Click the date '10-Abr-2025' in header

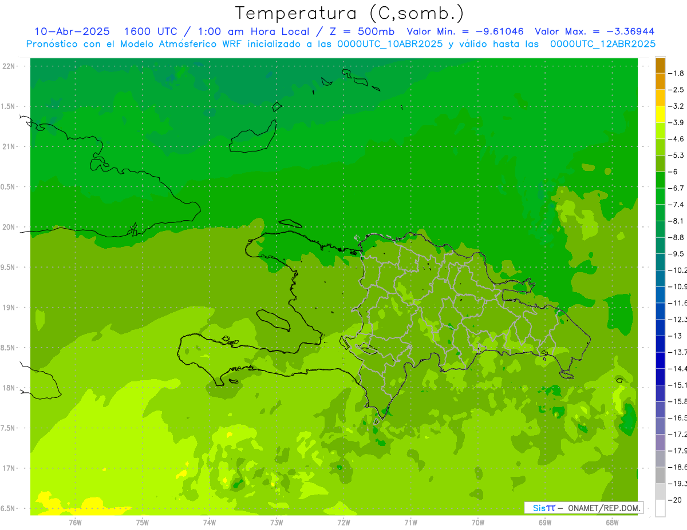tap(72, 31)
